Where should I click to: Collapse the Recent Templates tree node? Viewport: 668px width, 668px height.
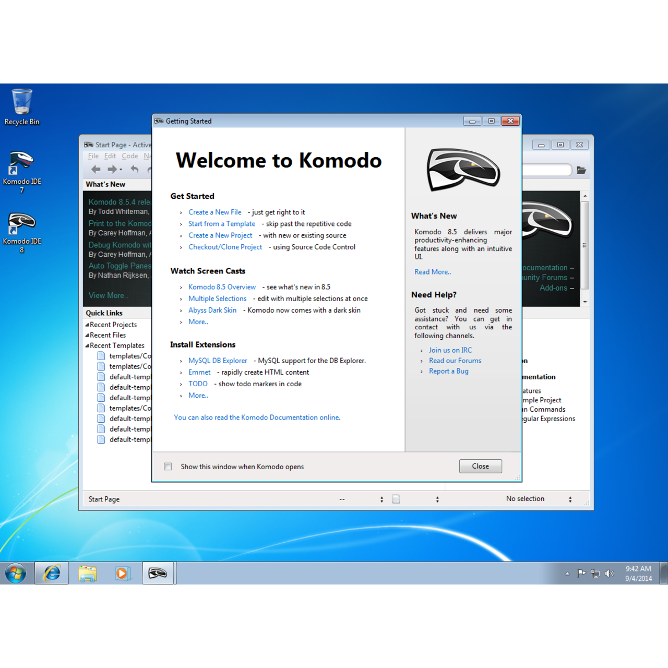coord(87,345)
